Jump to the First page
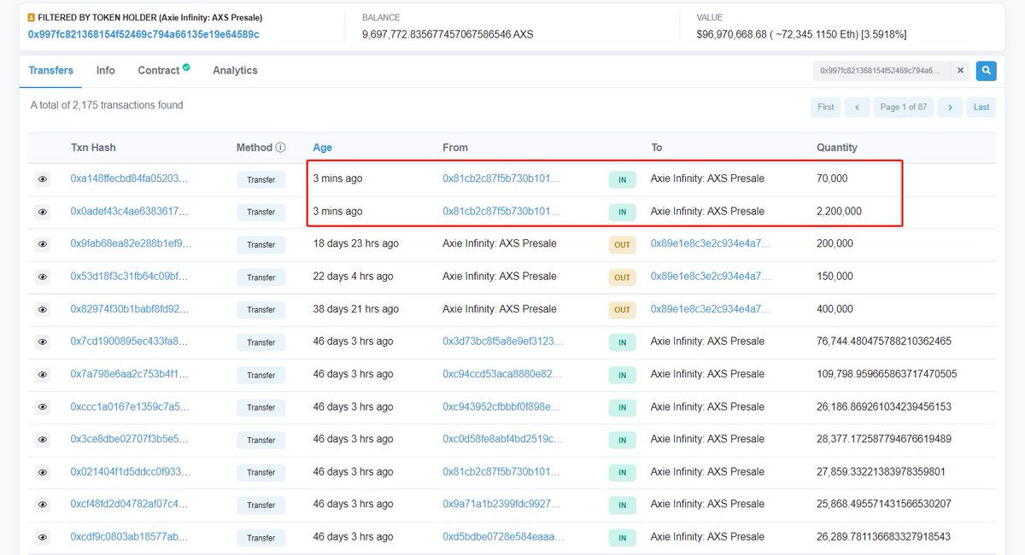 click(825, 107)
